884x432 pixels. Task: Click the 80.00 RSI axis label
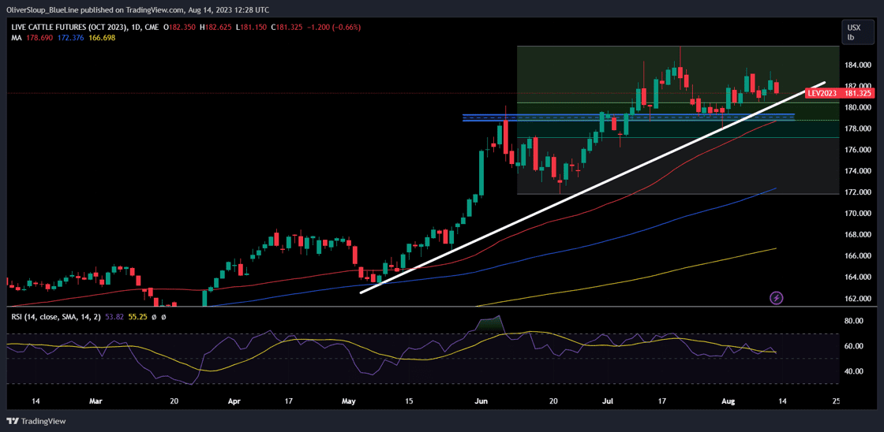[x=853, y=321]
